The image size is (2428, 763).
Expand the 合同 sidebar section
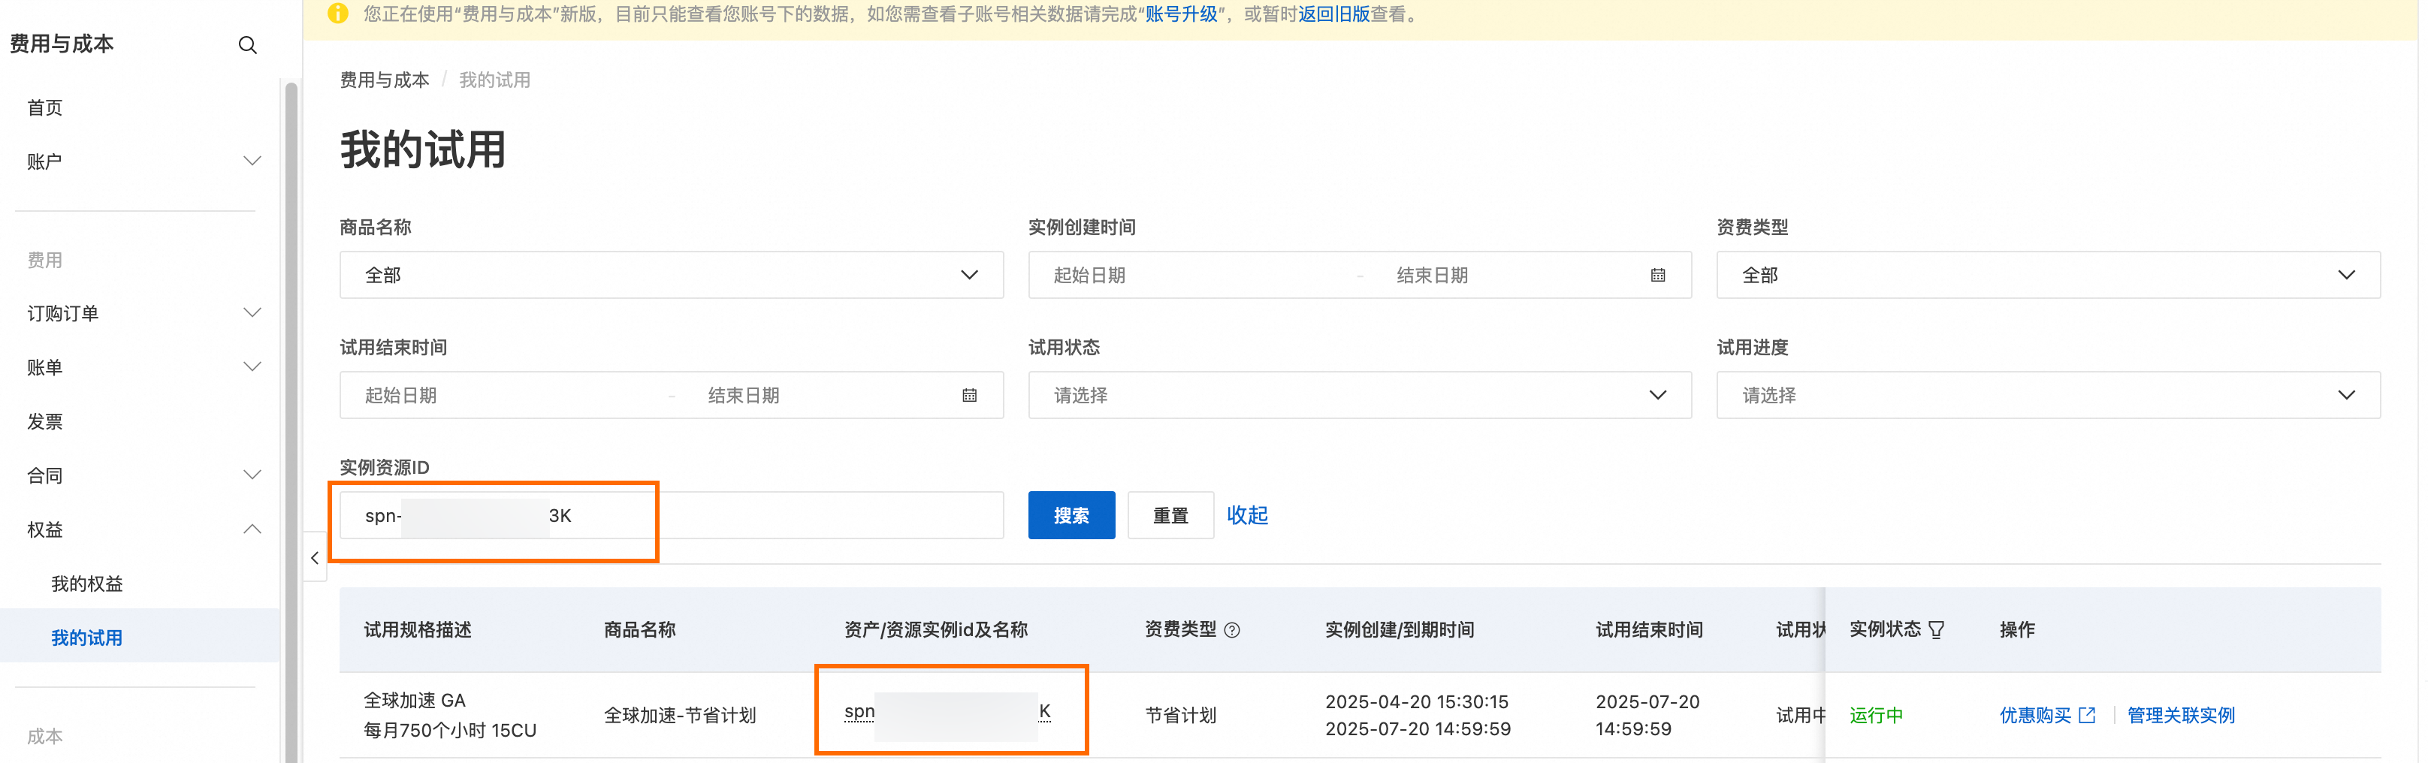click(x=252, y=475)
